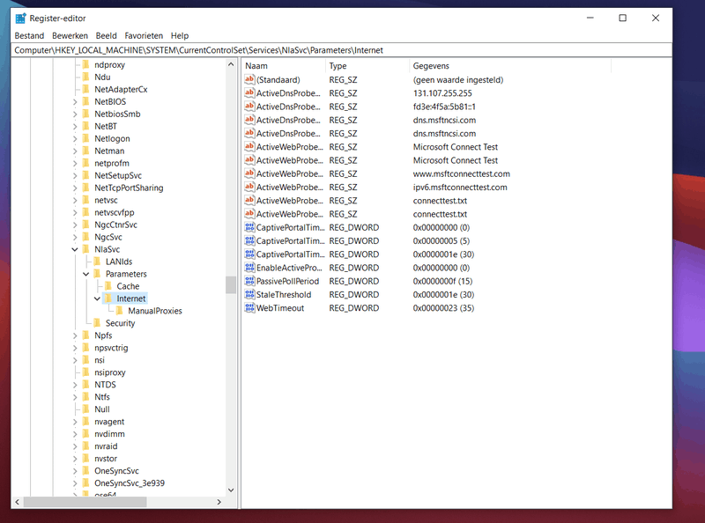Click the icon of the fd3e:4f5a:5b81::1 entry
The image size is (705, 523).
coord(249,107)
